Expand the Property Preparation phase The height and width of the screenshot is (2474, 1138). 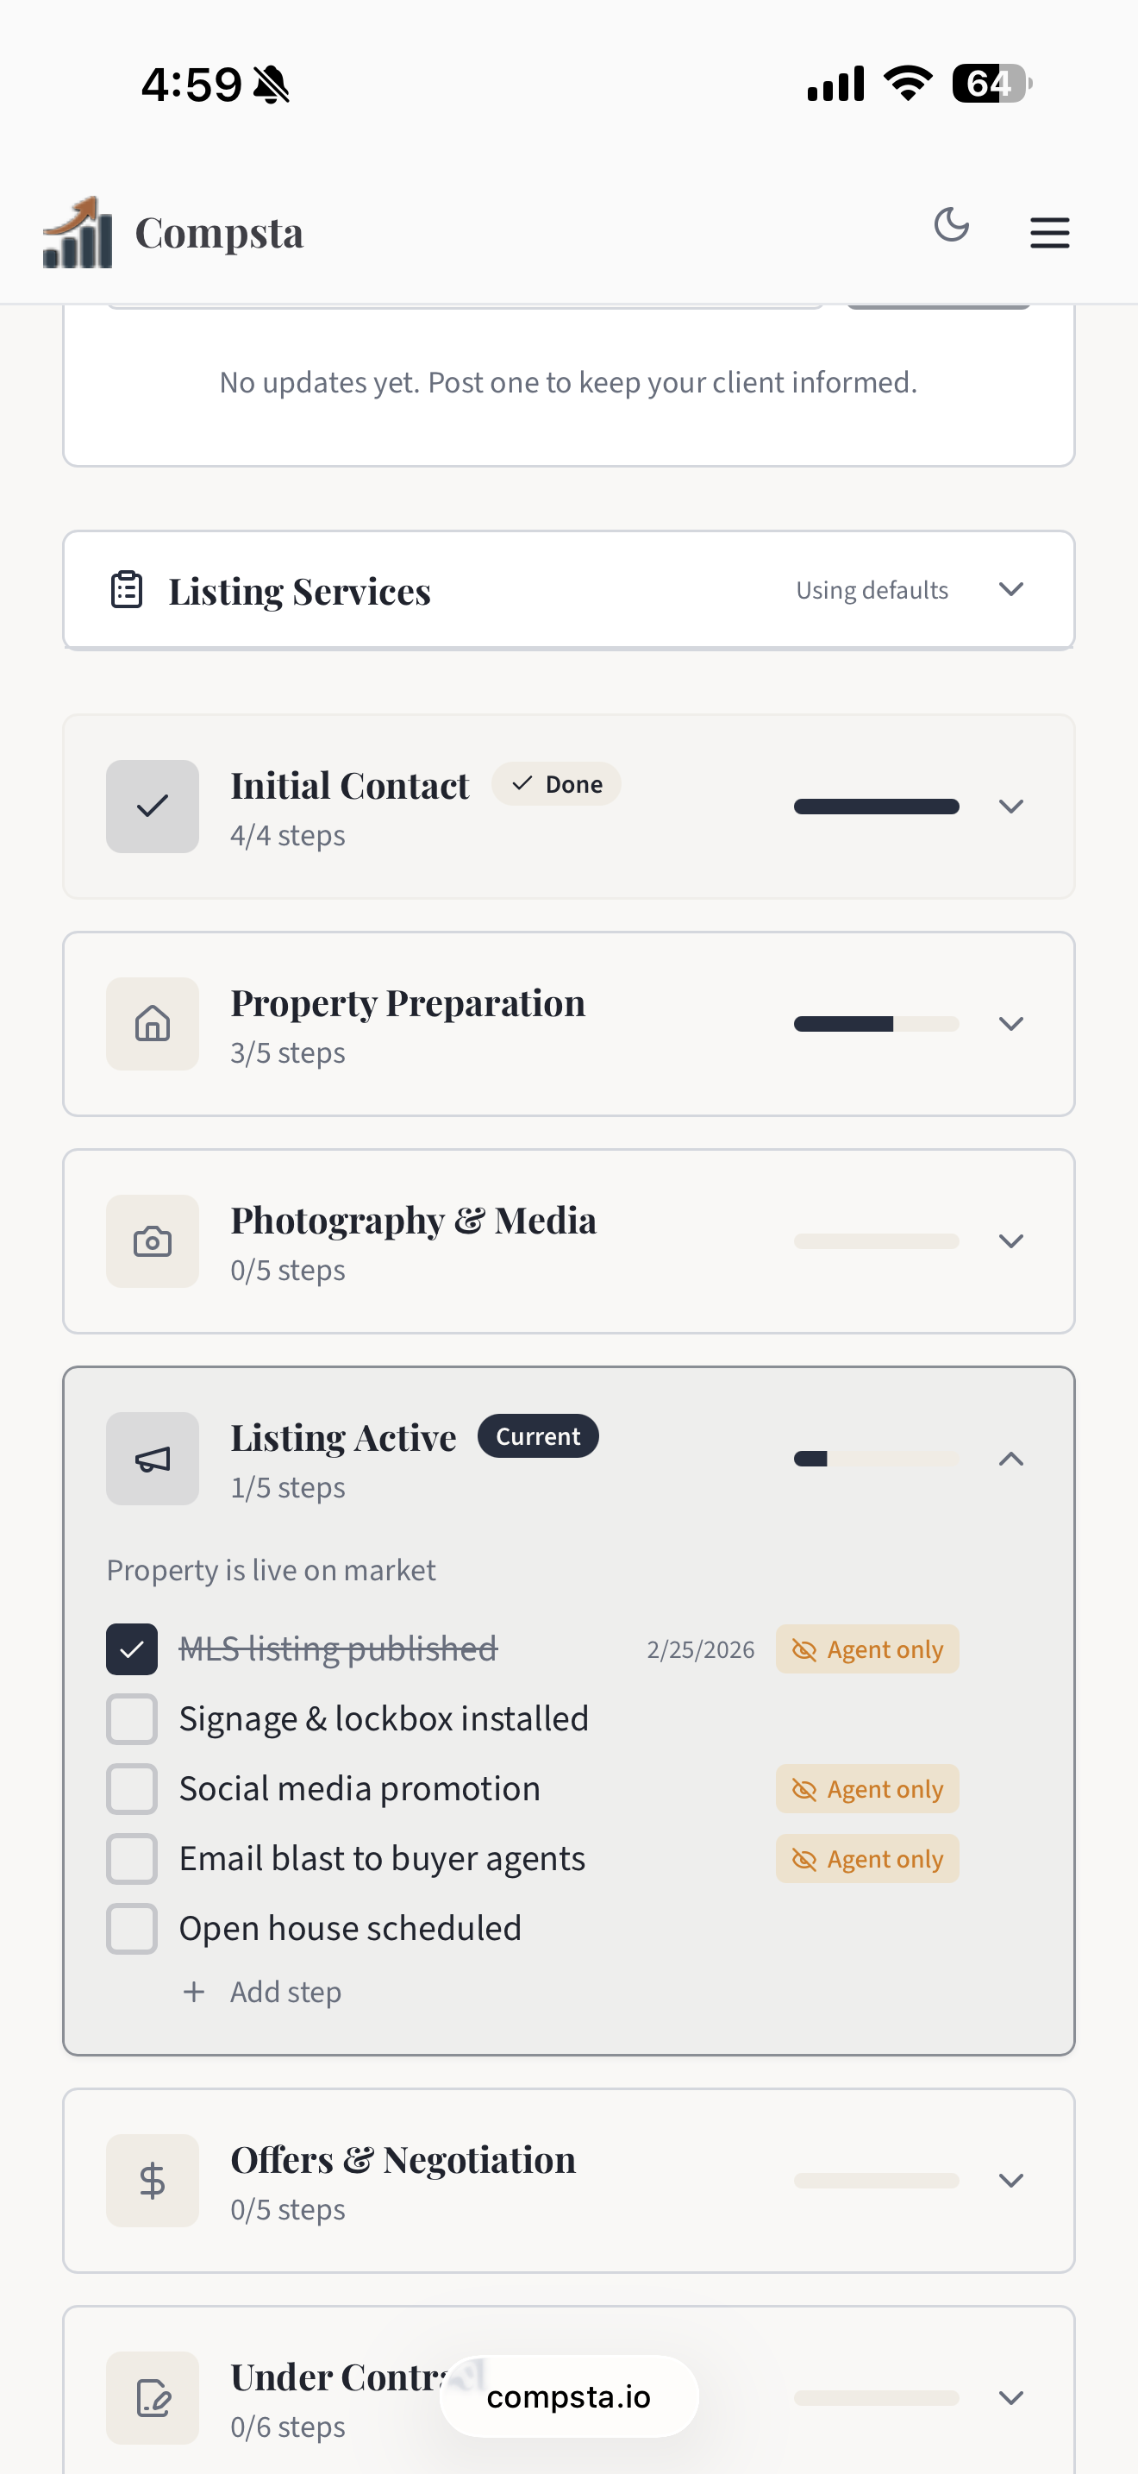[x=1010, y=1024]
